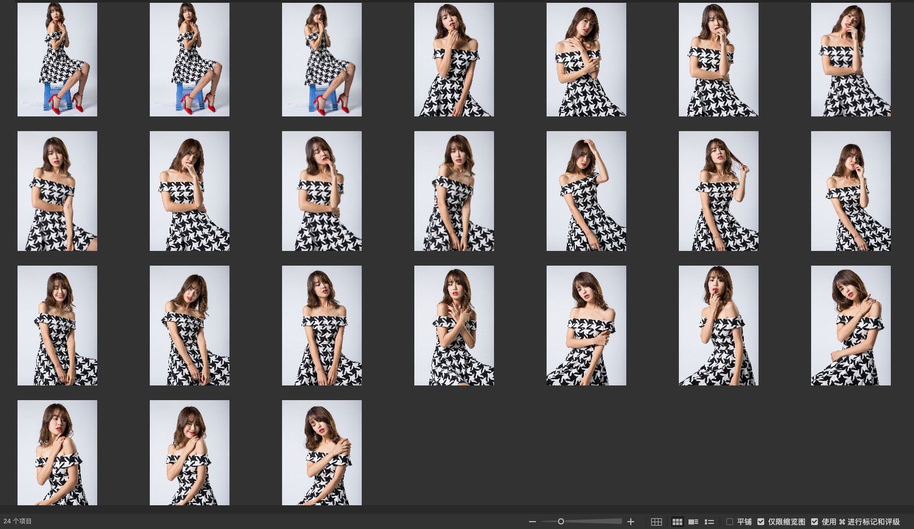Click the 24 个项目 item count label
Image resolution: width=914 pixels, height=529 pixels.
click(x=18, y=522)
